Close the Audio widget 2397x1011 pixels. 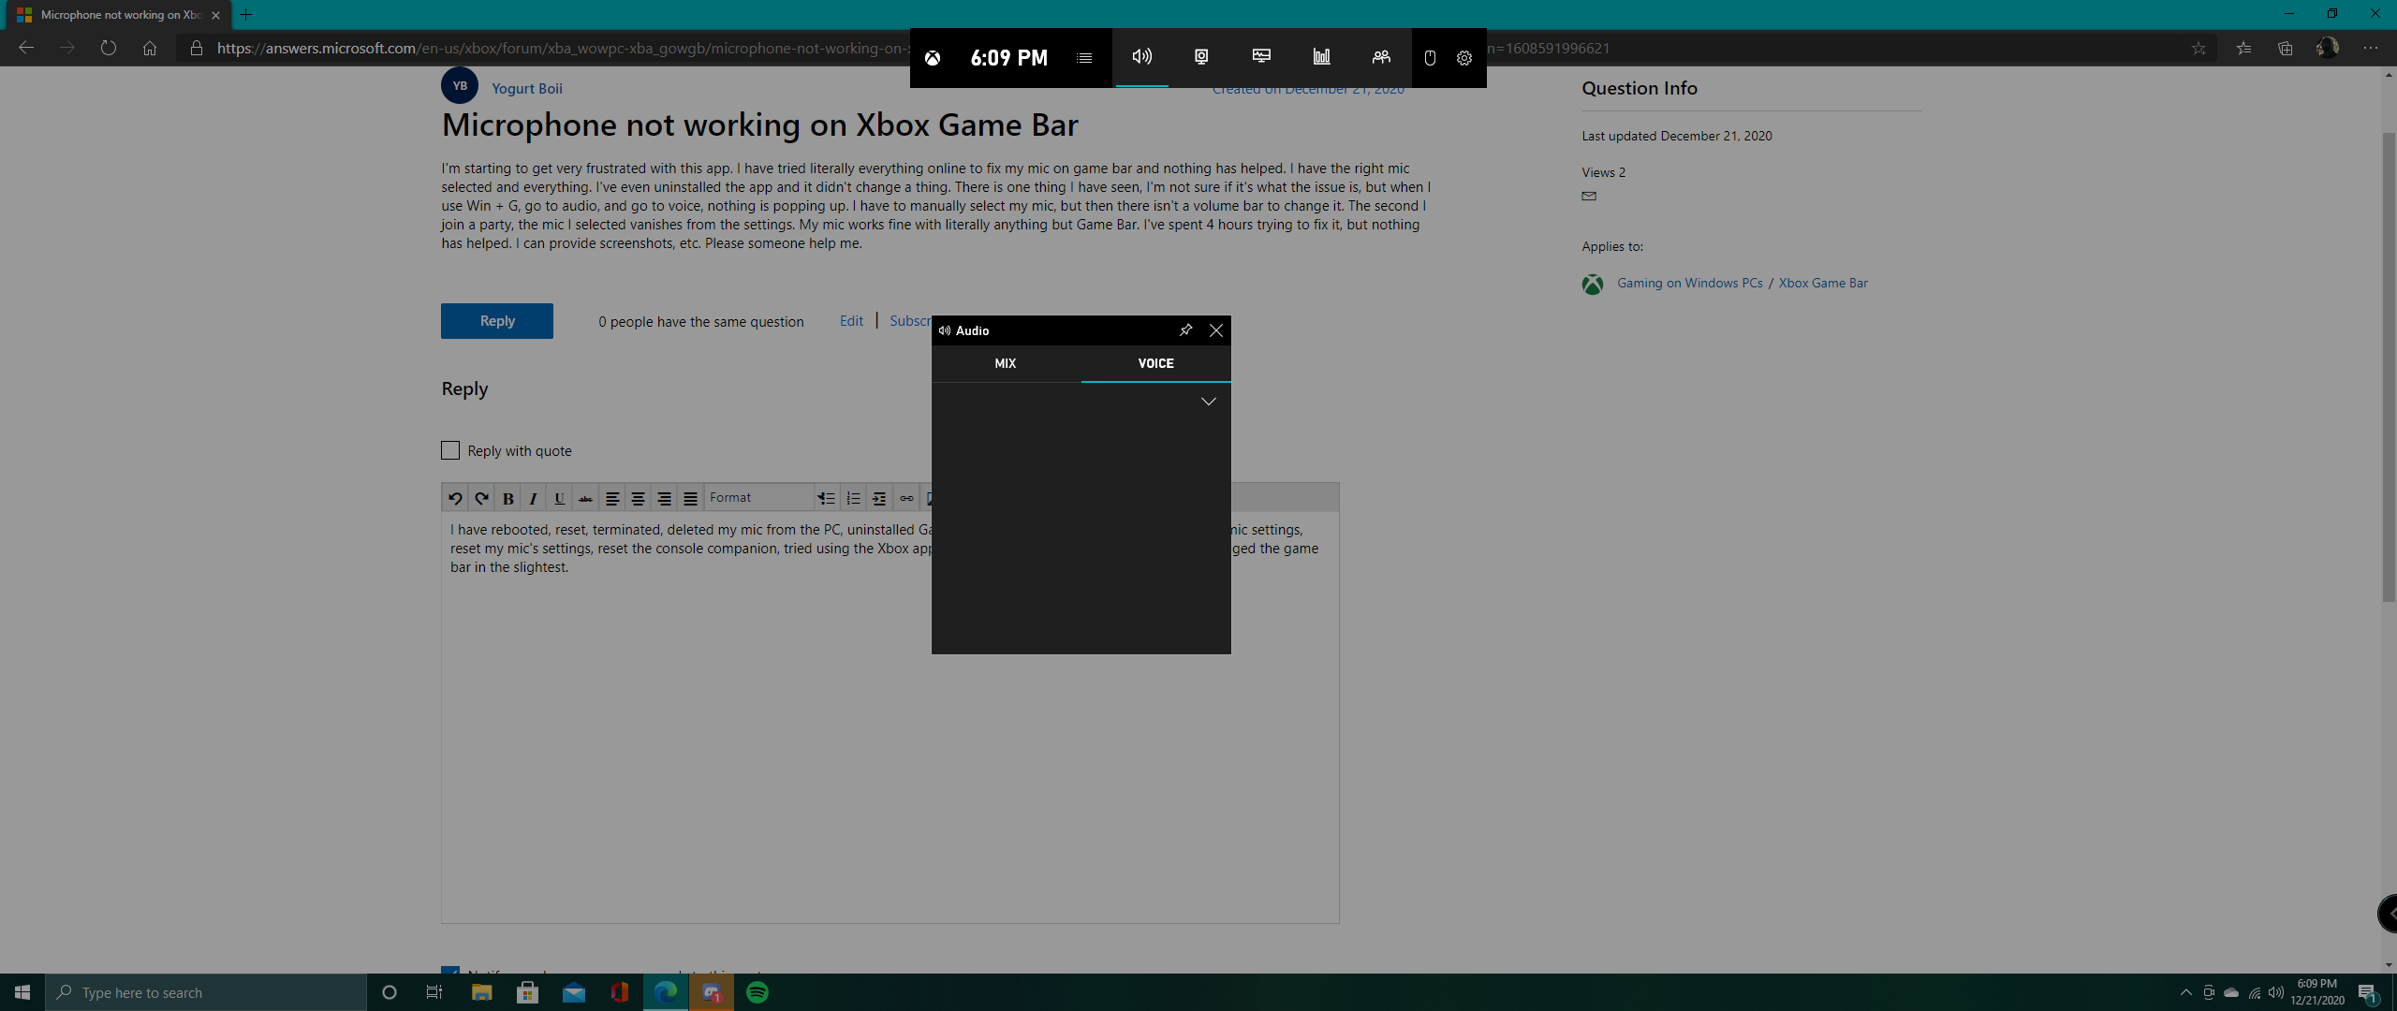[1216, 330]
